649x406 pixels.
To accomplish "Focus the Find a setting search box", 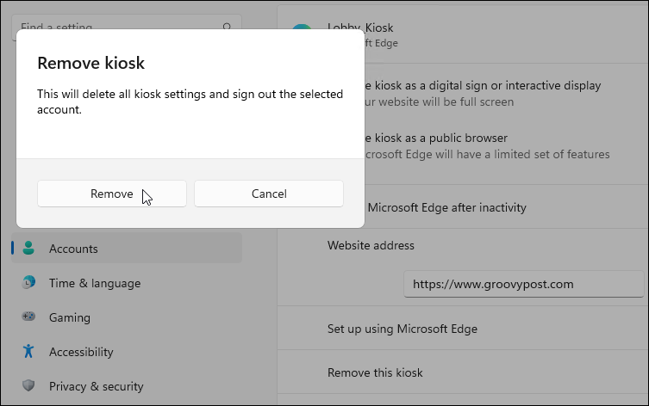I will click(121, 28).
